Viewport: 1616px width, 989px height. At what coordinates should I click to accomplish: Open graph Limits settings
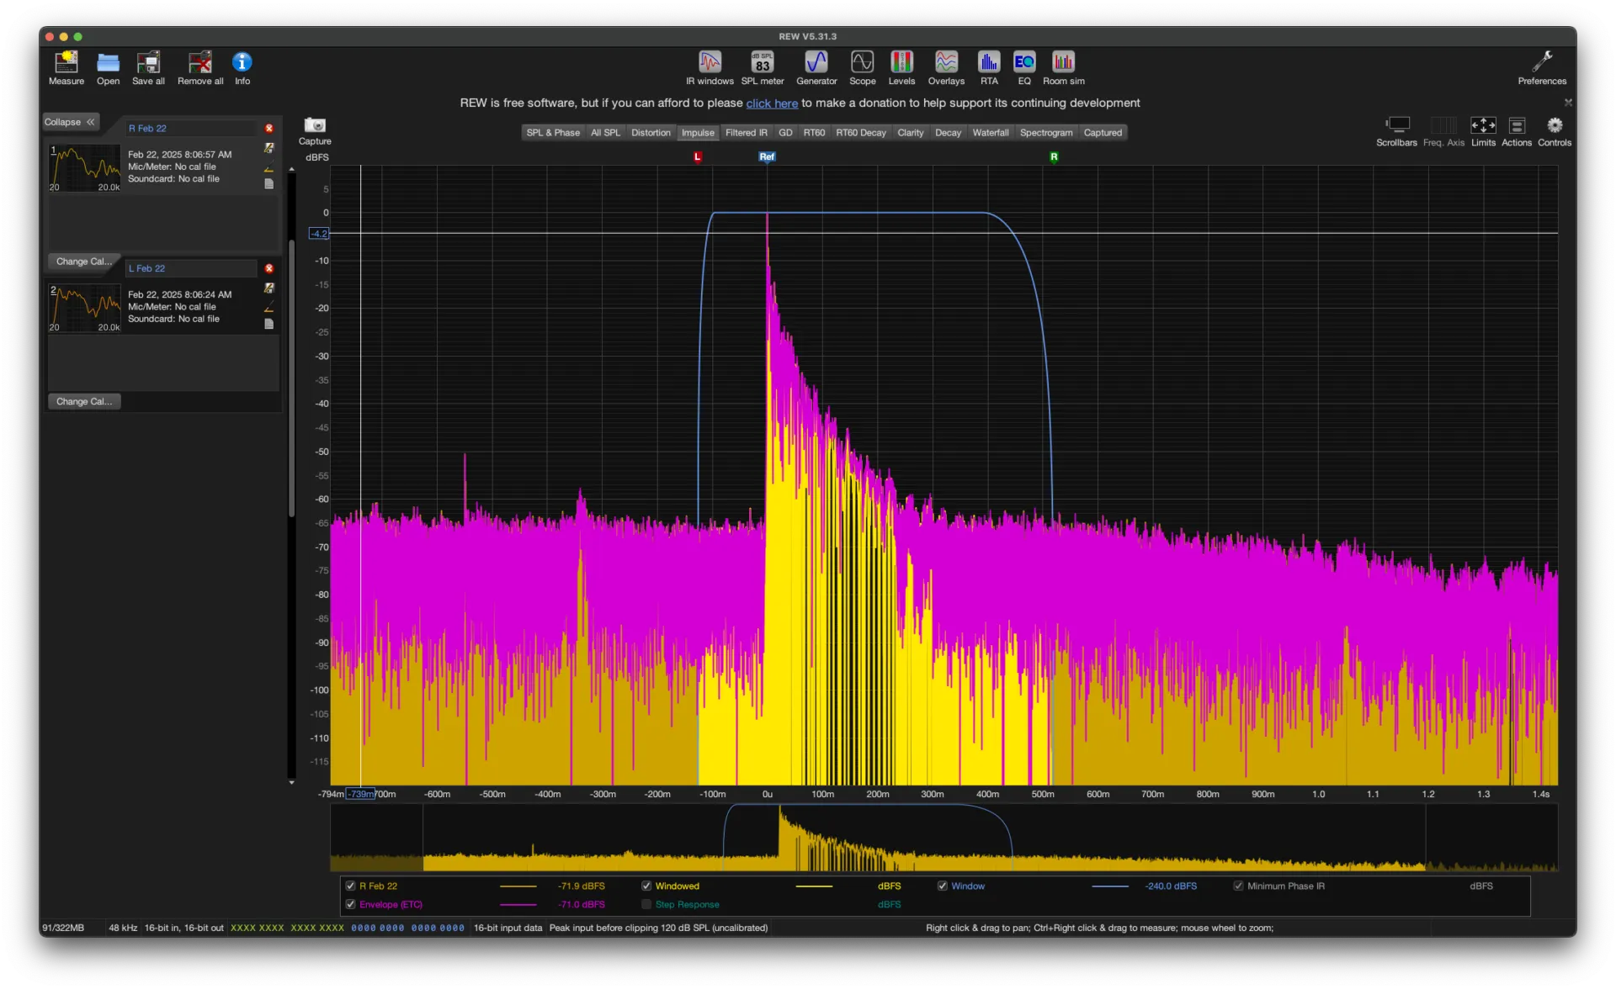tap(1482, 126)
